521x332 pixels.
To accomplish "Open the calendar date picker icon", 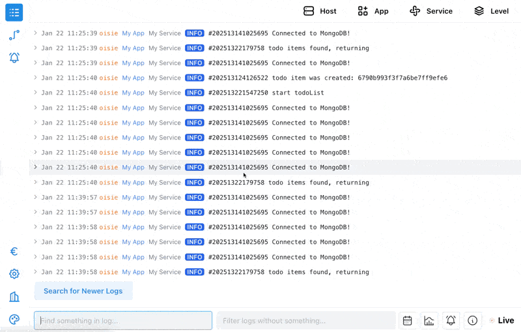I will 408,320.
